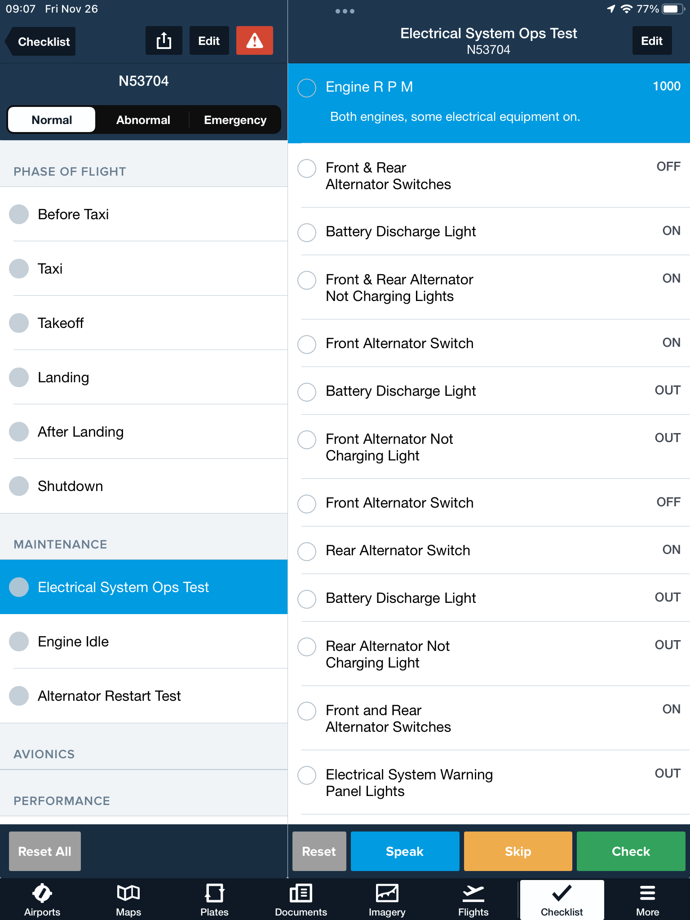690x920 pixels.
Task: Check the Engine R P M circle
Action: click(307, 88)
